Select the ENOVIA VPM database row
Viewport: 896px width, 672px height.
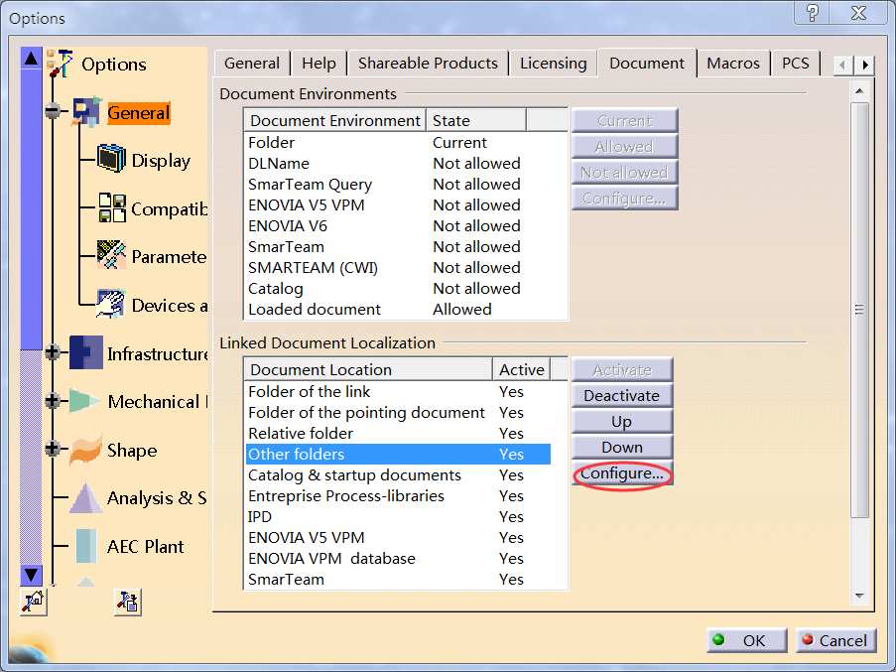[398, 558]
